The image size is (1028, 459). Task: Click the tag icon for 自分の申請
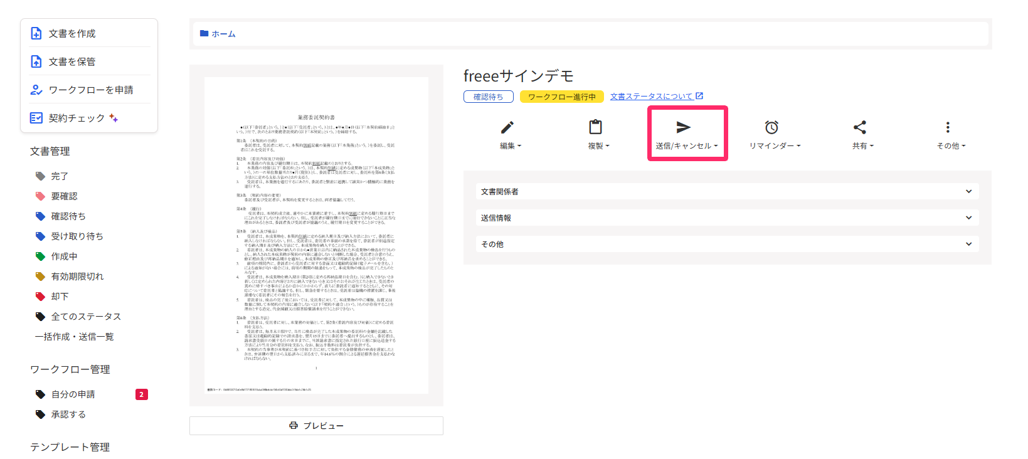(41, 394)
